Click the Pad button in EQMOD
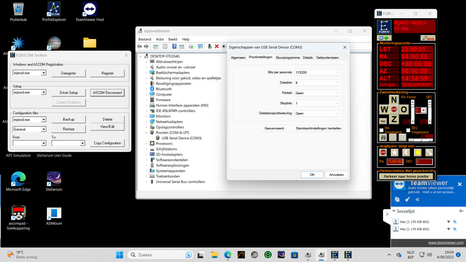Screen dimensions: 466x262 [x=383, y=121]
